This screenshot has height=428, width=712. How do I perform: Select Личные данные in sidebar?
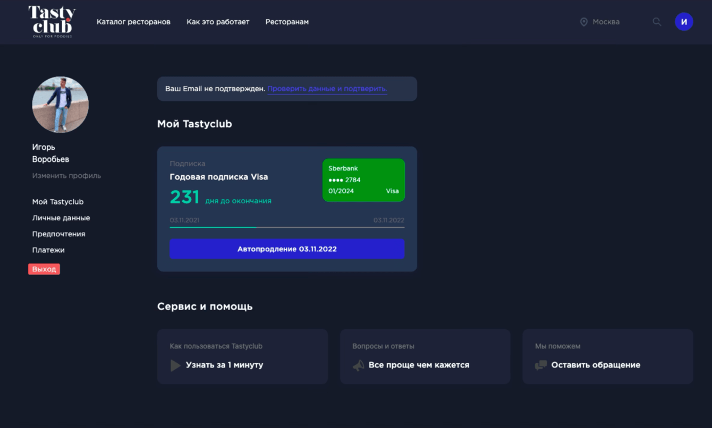point(61,218)
